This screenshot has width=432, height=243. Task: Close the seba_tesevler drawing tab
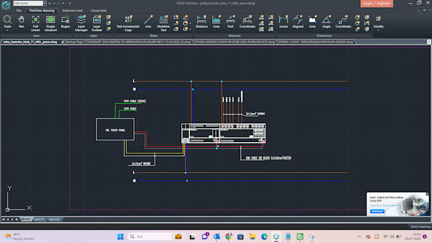62,42
